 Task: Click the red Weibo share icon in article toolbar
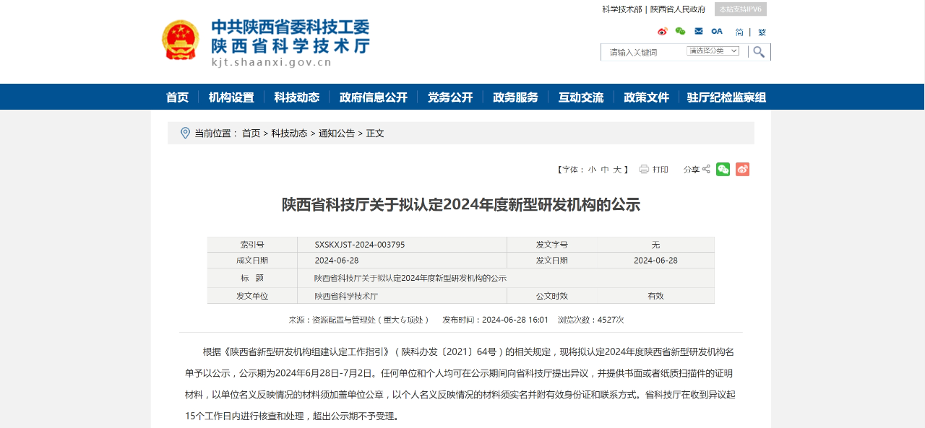pos(742,169)
